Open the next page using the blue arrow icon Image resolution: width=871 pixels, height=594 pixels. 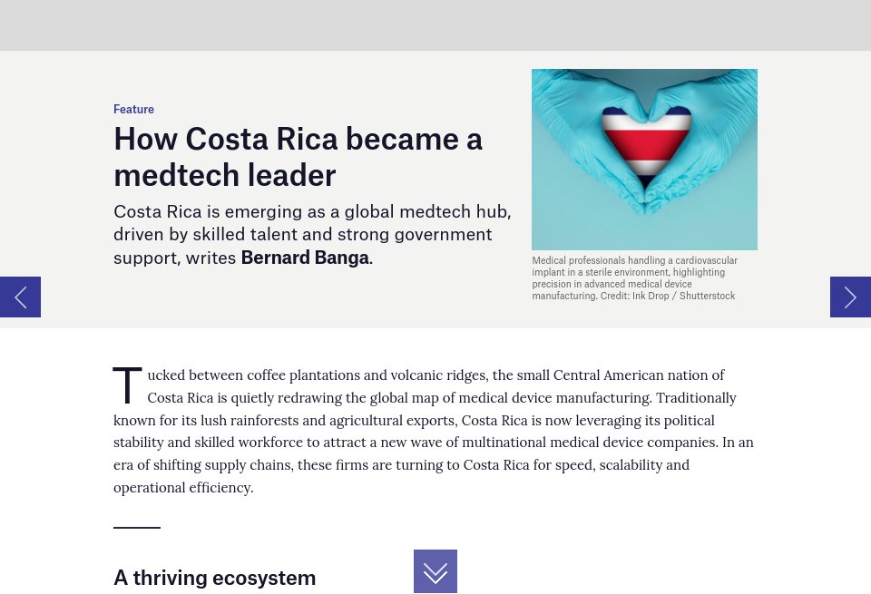tap(850, 297)
